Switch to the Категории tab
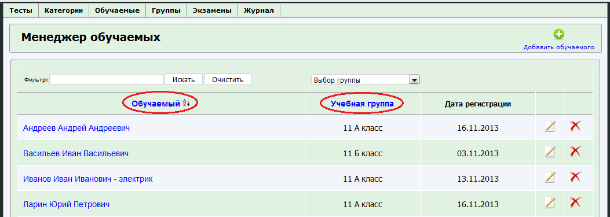The height and width of the screenshot is (217, 610). [x=64, y=10]
